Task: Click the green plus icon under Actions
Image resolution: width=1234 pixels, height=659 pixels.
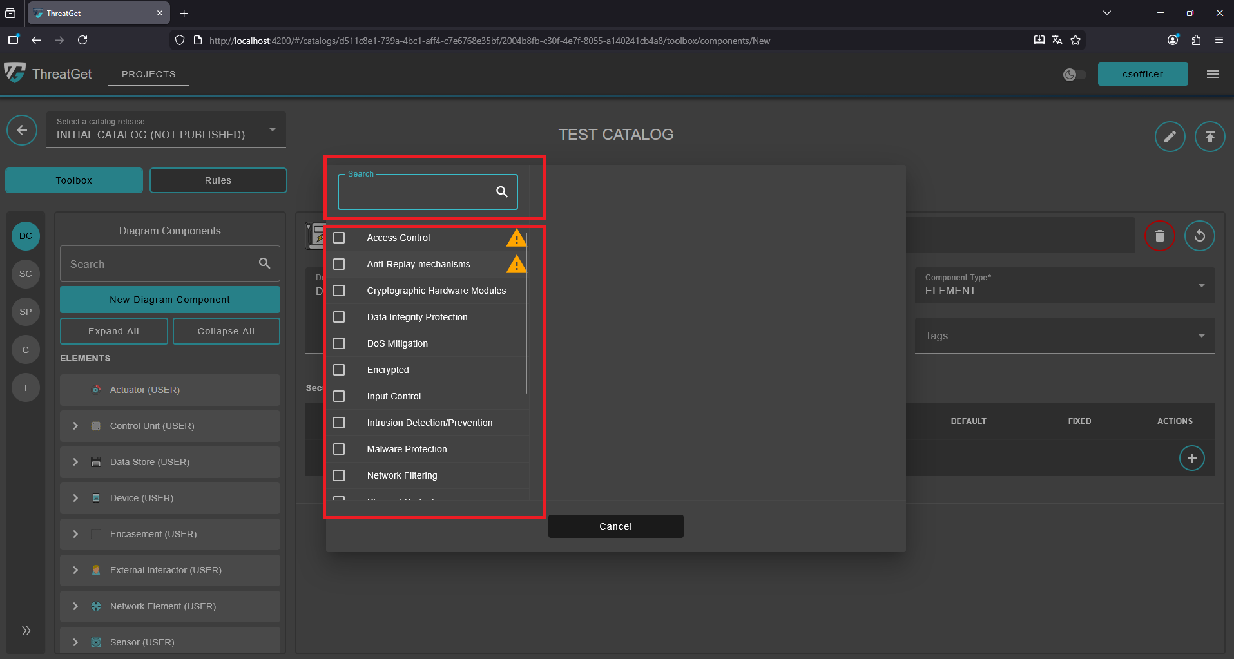Action: click(1191, 458)
